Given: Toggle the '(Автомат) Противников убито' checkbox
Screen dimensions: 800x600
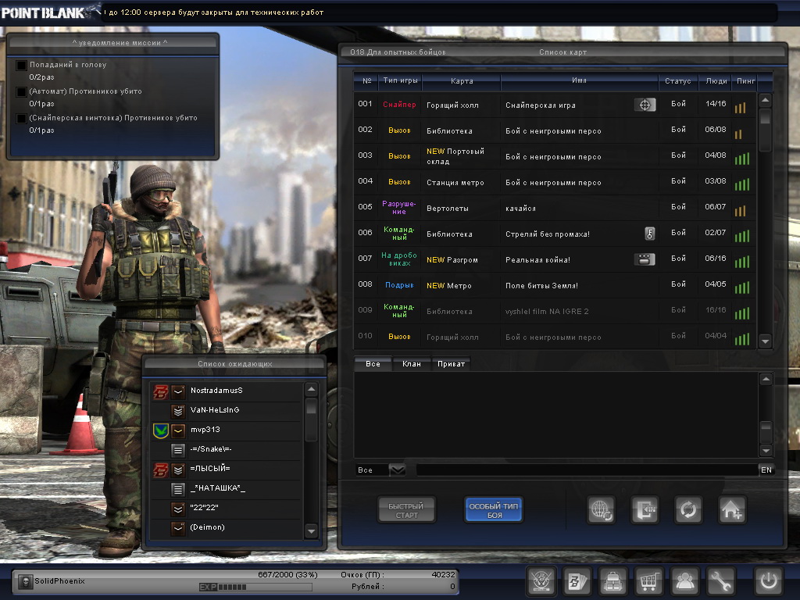Looking at the screenshot, I should pyautogui.click(x=22, y=92).
